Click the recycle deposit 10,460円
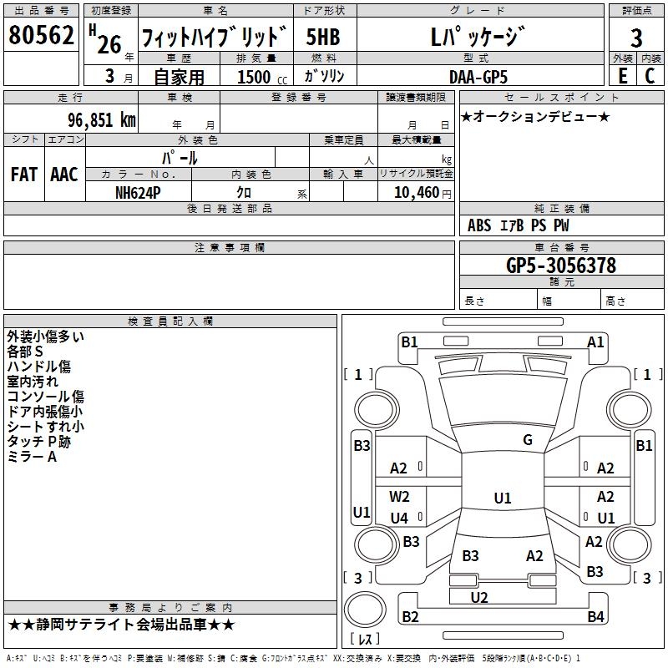Screen dimensions: 668x668 tap(423, 193)
